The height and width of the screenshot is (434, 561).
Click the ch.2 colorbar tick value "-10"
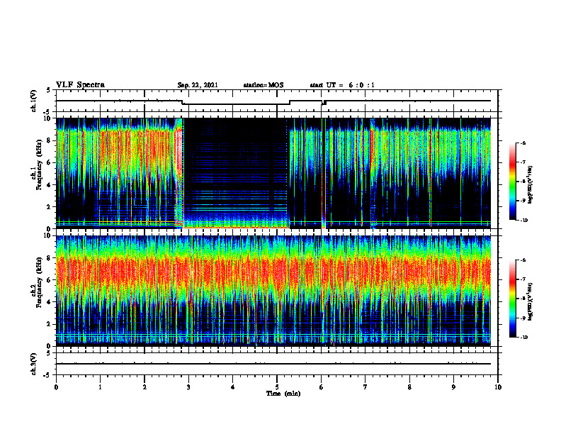(523, 337)
